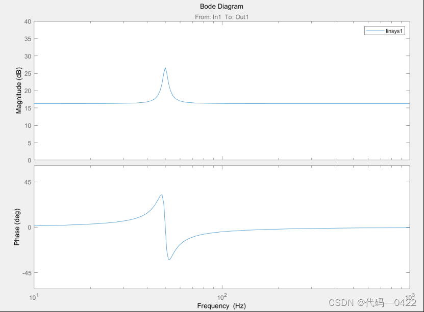
Task: Click the 35 tick label on magnitude axis
Action: click(28, 39)
